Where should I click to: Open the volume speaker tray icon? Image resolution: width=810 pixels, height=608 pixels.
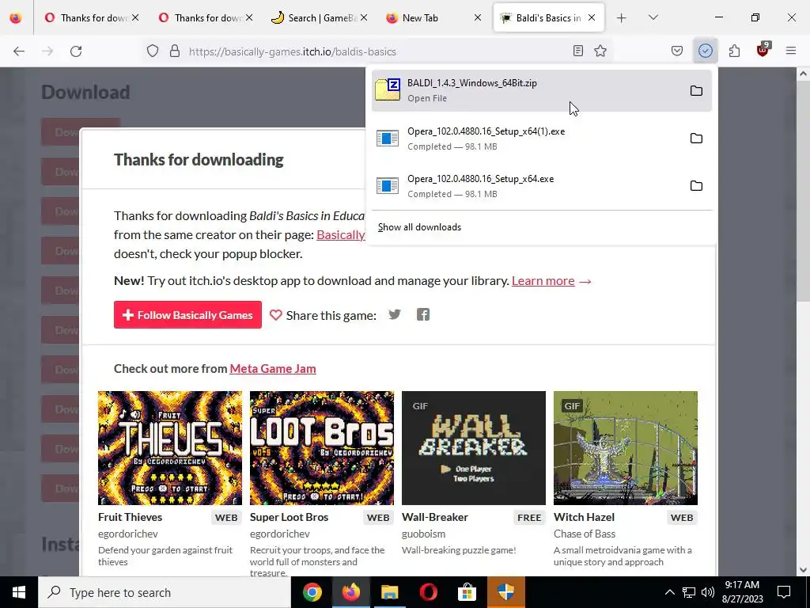[x=708, y=592]
